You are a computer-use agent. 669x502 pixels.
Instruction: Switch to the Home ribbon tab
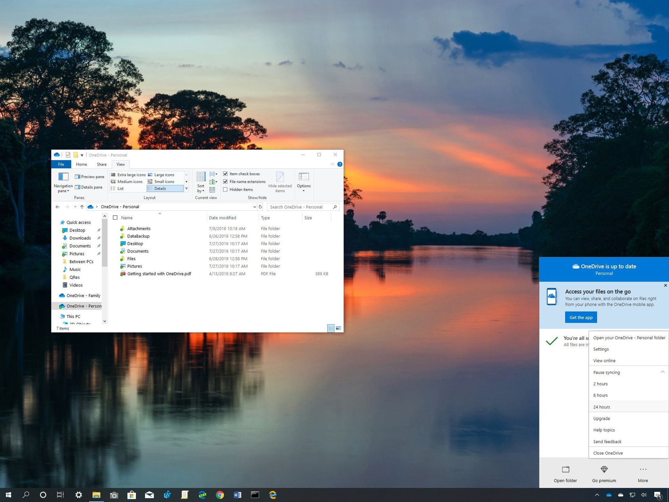click(x=81, y=164)
